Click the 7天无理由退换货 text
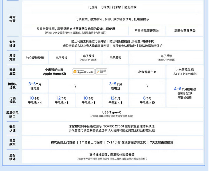The width and height of the screenshot is (209, 171). 162,142
